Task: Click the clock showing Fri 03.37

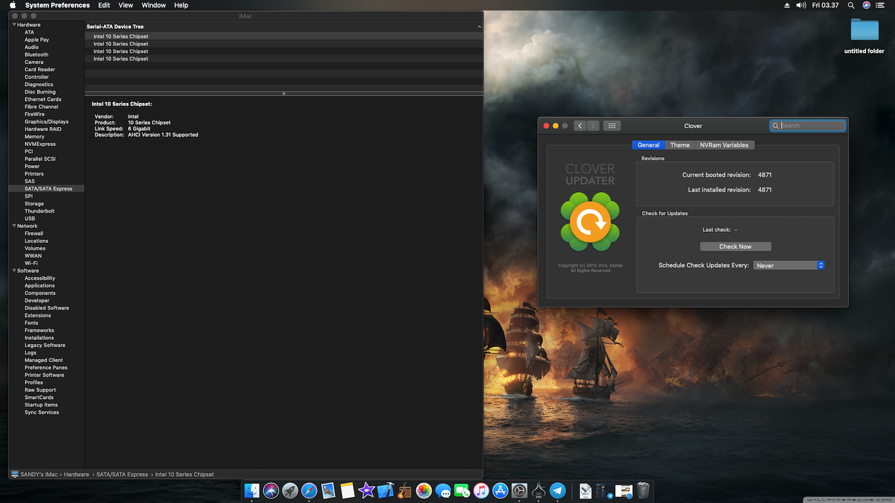Action: (x=826, y=5)
